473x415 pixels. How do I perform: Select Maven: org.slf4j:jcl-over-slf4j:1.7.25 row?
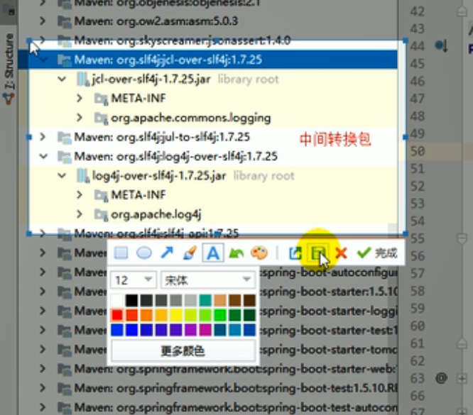click(x=207, y=60)
